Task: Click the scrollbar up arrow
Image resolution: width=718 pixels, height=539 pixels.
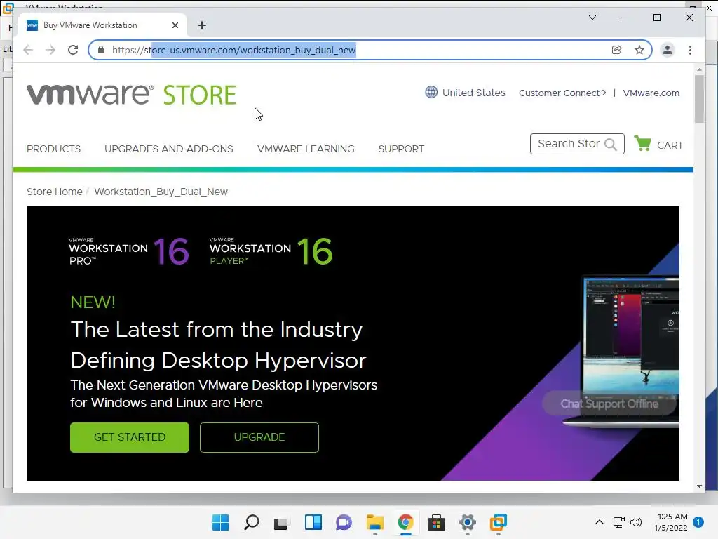Action: (x=699, y=69)
